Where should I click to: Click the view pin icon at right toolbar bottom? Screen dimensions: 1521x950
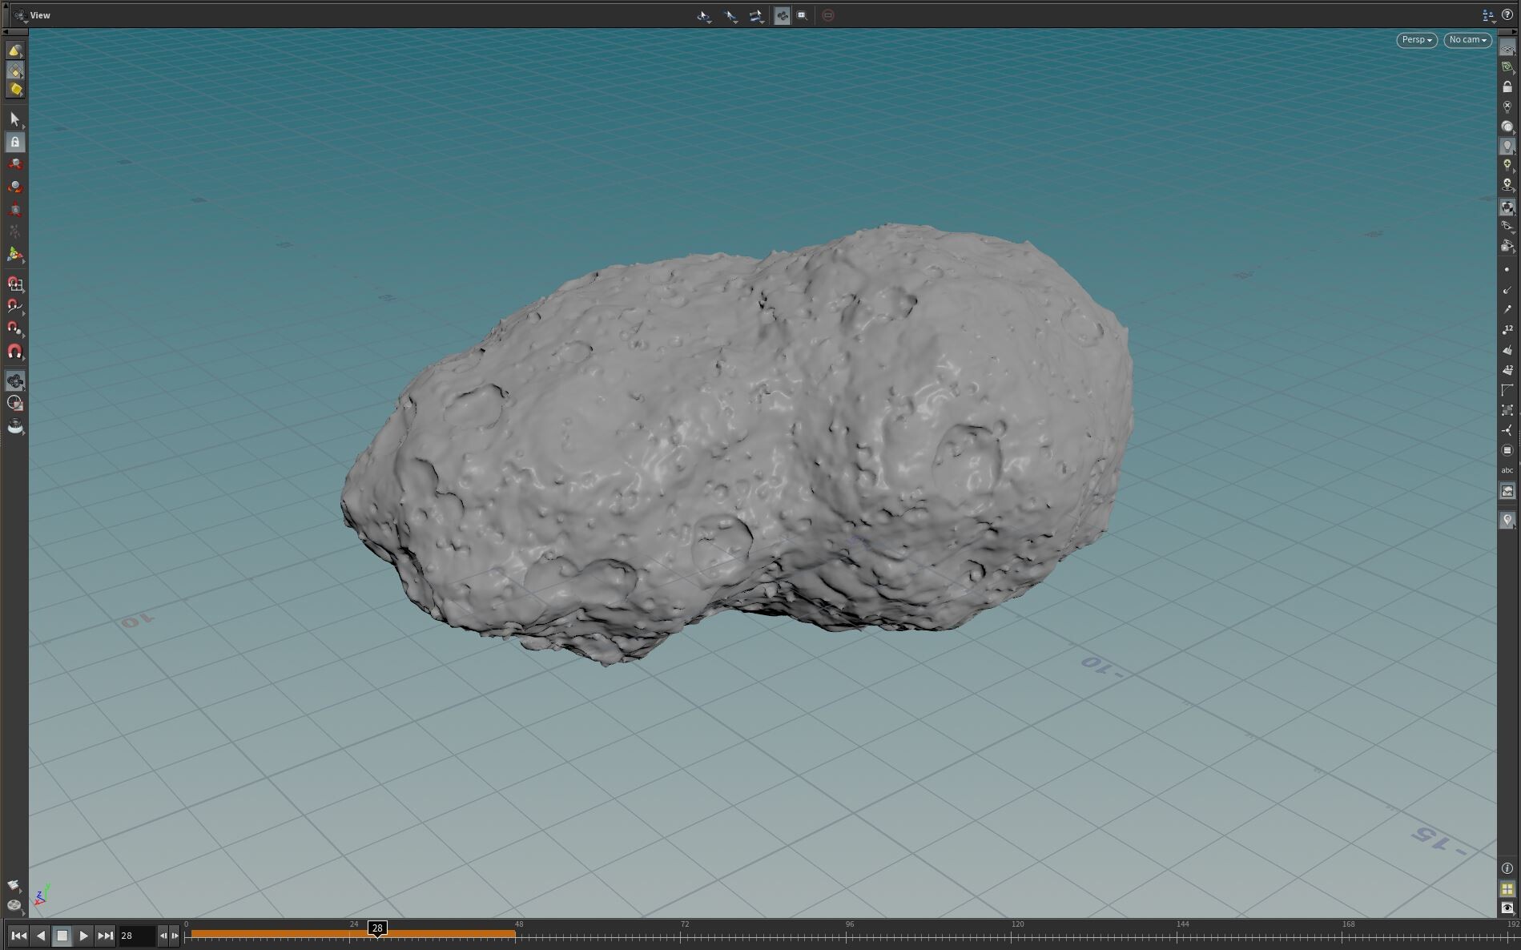click(x=1508, y=520)
